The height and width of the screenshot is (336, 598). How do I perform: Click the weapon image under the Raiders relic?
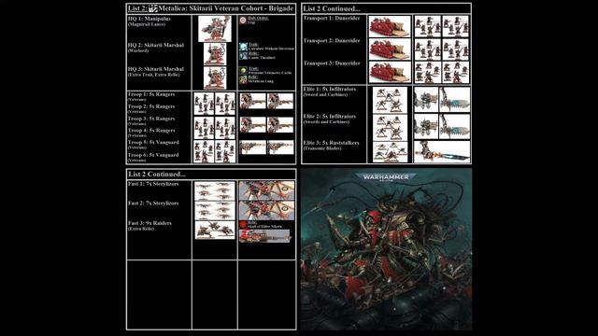pos(264,236)
